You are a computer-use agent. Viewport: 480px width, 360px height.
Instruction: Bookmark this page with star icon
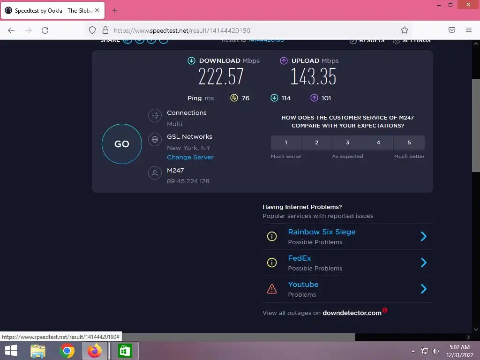[405, 30]
